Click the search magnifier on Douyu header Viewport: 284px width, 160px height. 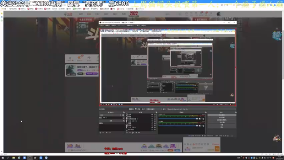click(x=180, y=14)
